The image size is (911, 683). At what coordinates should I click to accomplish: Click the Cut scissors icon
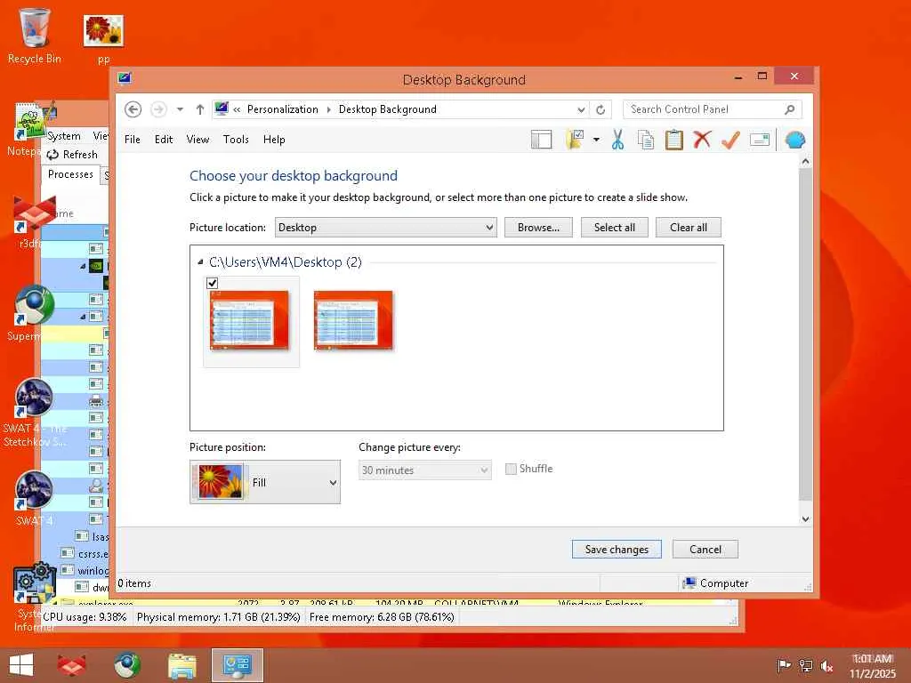pos(617,140)
